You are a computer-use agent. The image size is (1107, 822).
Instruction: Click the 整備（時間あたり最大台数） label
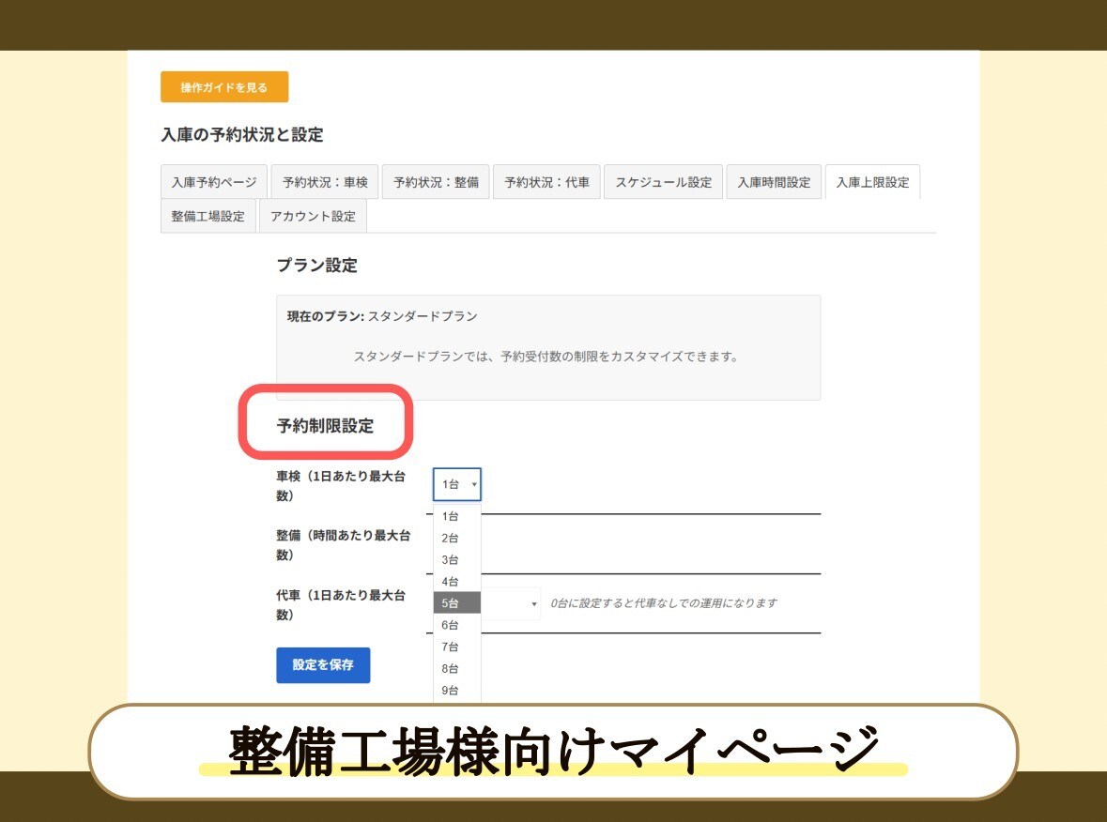point(343,544)
